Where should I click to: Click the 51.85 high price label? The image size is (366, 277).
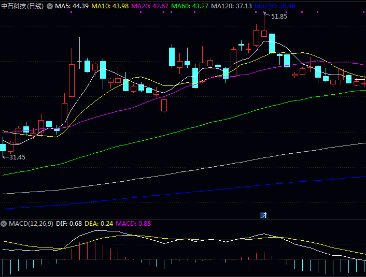coord(279,17)
